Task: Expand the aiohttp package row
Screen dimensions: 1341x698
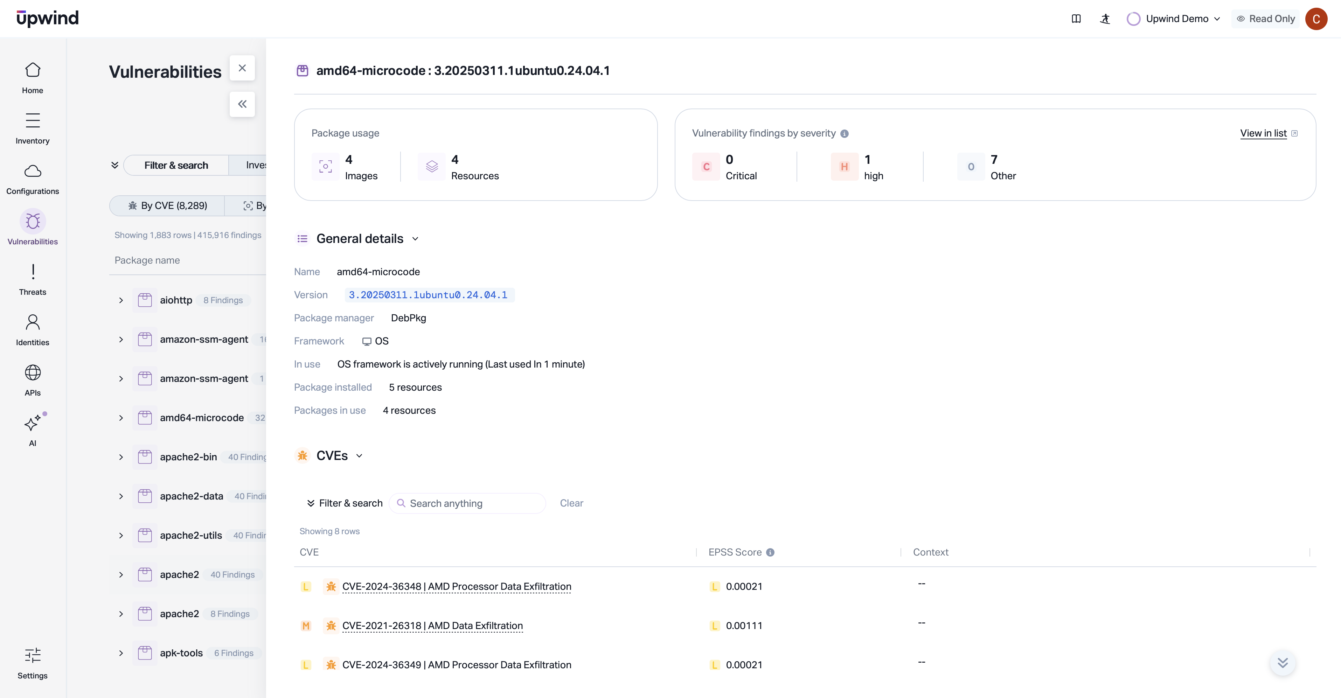Action: click(x=121, y=300)
